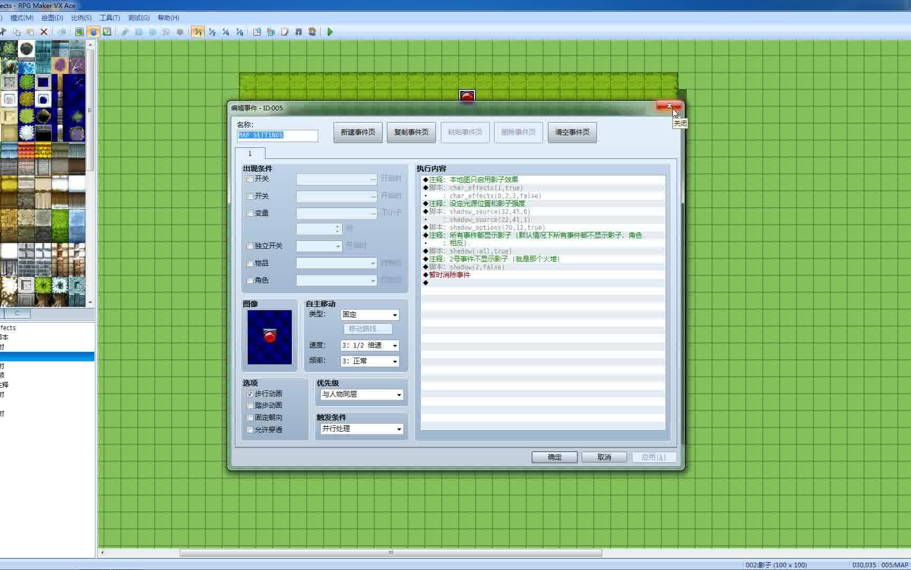
Task: Select the Shadow Pen tool
Action: tap(180, 32)
